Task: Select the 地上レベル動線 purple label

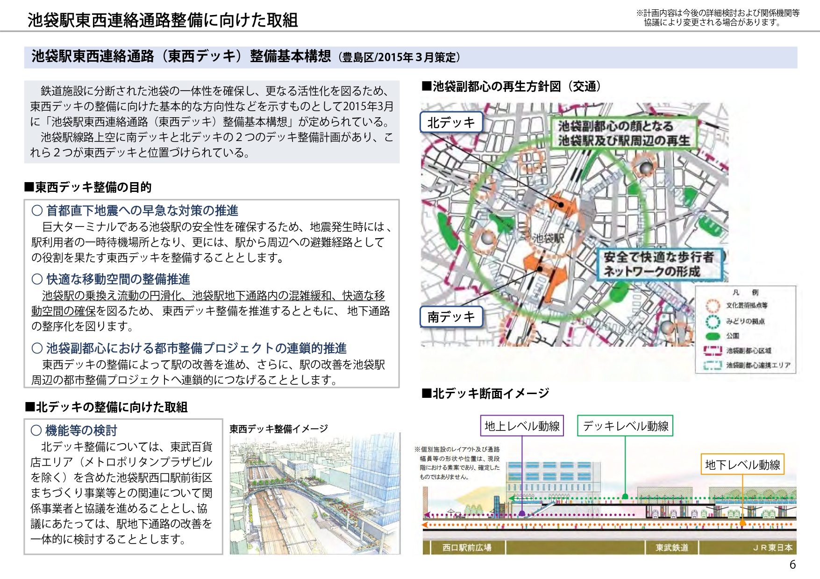Action: point(522,426)
